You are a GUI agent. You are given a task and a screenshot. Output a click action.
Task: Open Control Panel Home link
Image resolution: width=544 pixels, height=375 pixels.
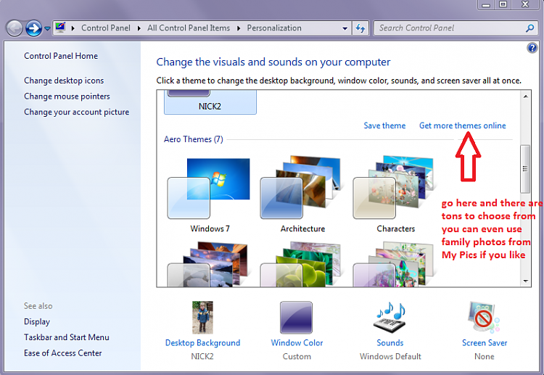pos(61,56)
